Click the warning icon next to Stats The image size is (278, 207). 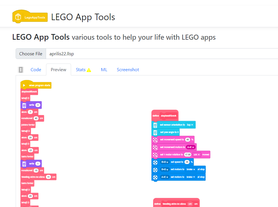click(89, 69)
